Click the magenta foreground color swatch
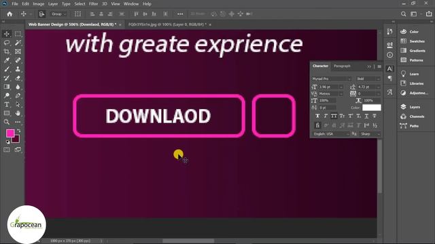This screenshot has height=244, width=435. pyautogui.click(x=10, y=134)
